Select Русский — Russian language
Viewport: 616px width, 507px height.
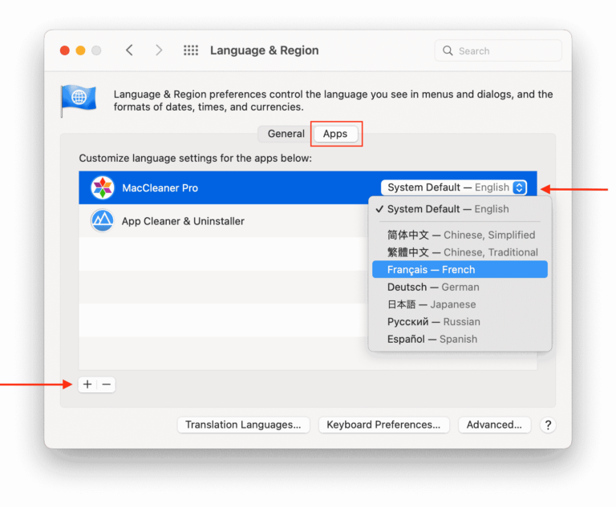click(460, 322)
